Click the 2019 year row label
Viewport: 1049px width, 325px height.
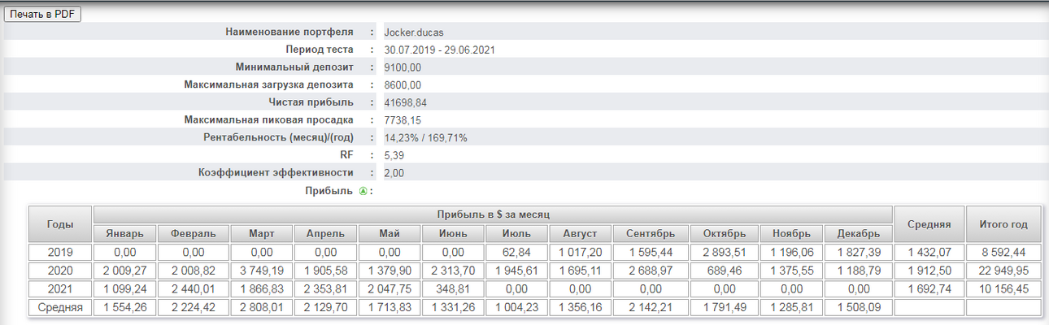[61, 252]
